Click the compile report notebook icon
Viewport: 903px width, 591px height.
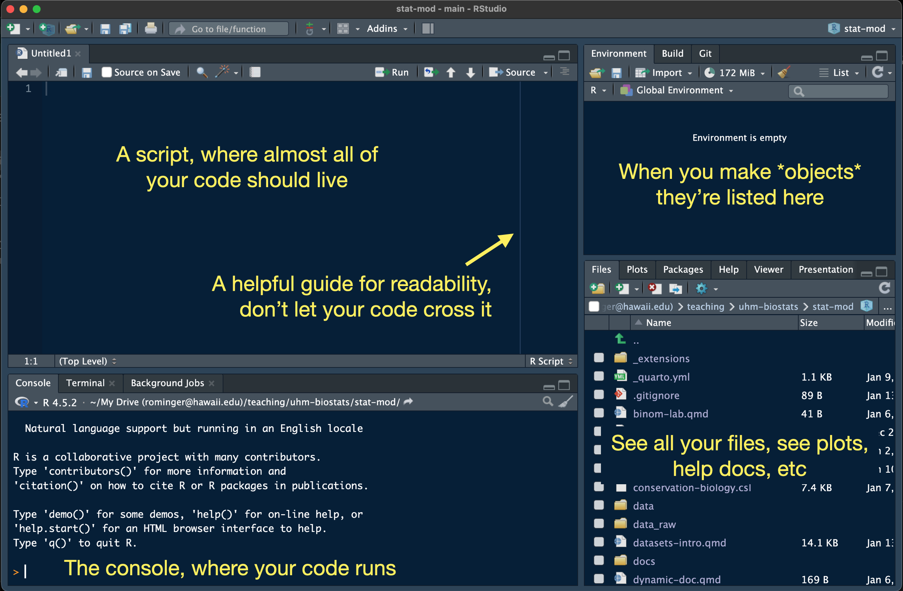tap(255, 72)
